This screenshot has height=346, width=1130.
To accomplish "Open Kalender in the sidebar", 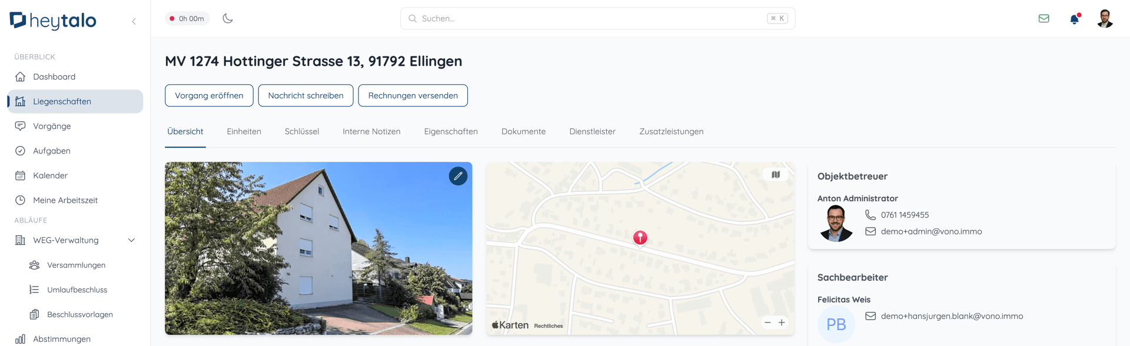I will (x=75, y=176).
